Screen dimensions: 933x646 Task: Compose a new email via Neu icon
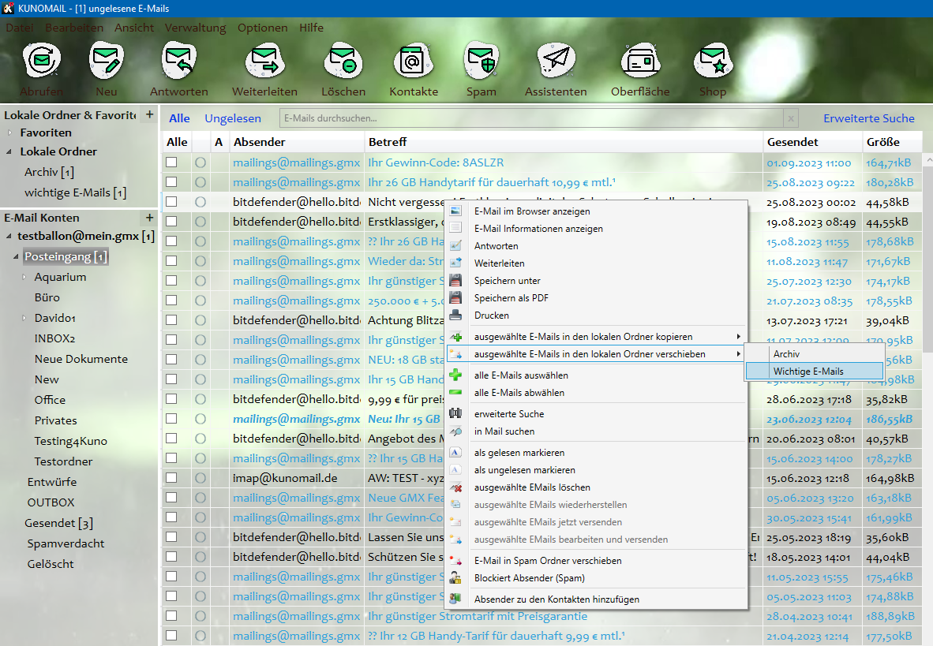pyautogui.click(x=107, y=61)
